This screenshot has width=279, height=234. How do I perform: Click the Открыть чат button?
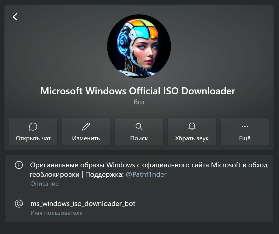[33, 132]
